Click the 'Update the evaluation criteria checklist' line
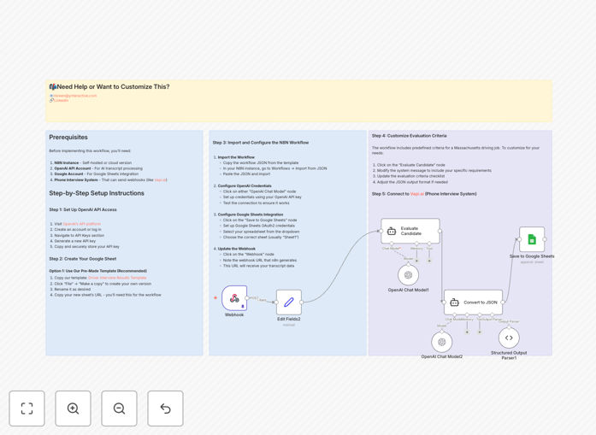Viewport: 596px width, 435px height. click(411, 176)
